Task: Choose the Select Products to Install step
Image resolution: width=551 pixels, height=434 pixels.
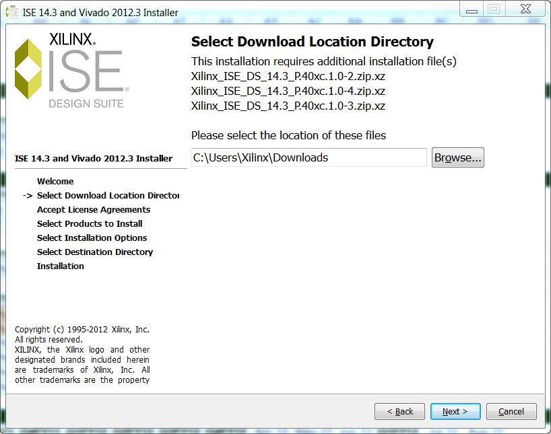Action: 90,224
